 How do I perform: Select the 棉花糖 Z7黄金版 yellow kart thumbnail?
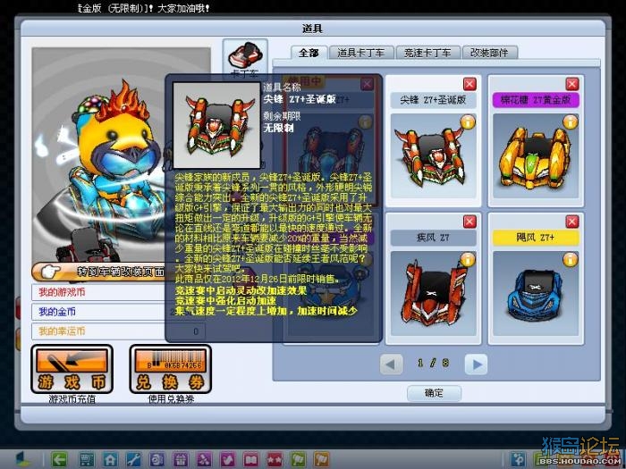(x=536, y=155)
